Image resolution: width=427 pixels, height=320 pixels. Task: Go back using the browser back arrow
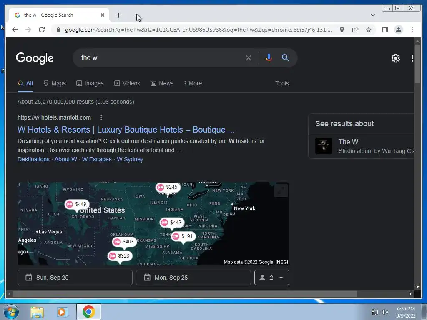15,30
